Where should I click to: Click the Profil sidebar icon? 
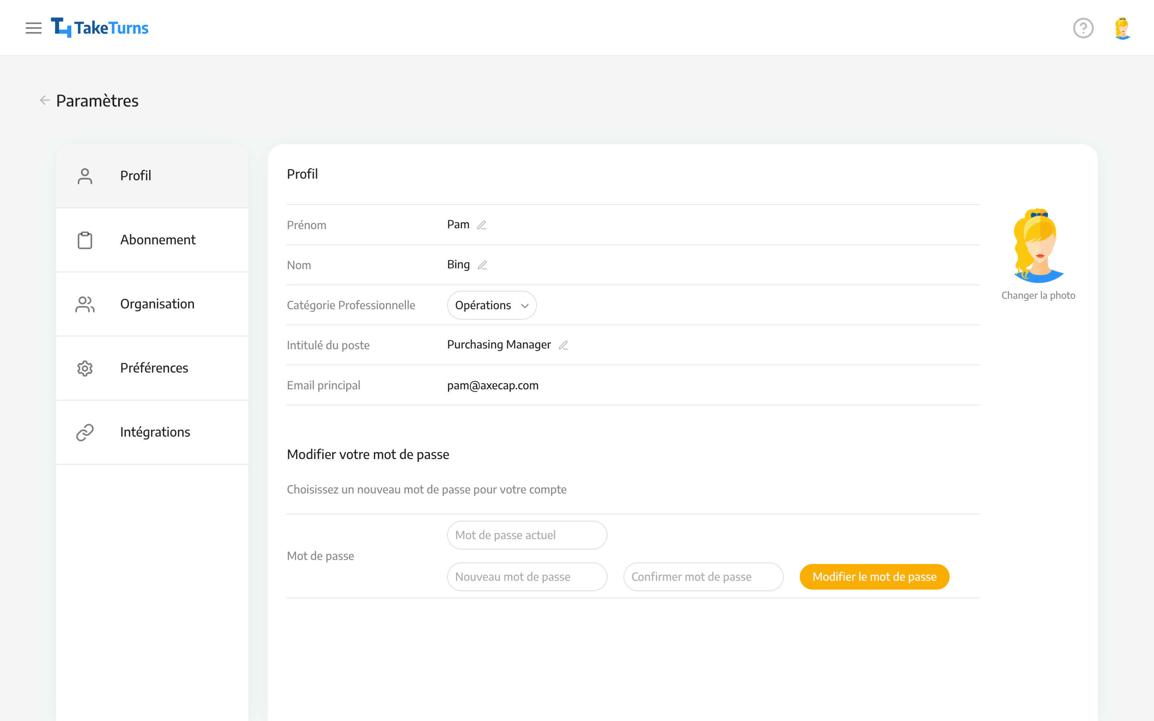pos(83,175)
